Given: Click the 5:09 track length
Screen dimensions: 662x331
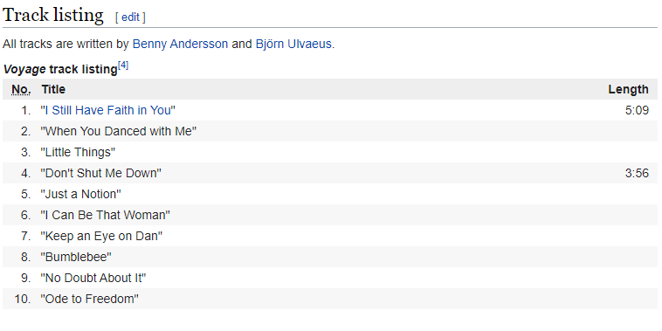Looking at the screenshot, I should click(637, 110).
